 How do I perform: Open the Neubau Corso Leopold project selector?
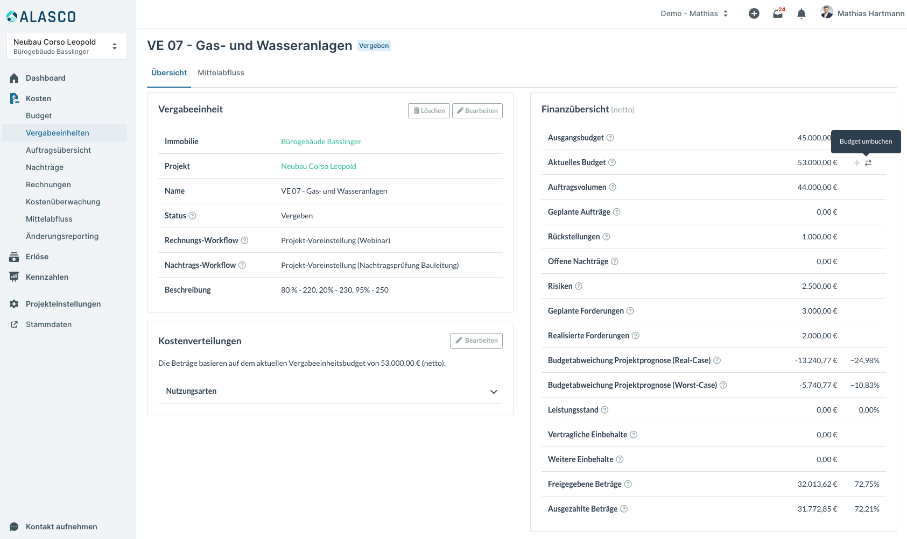point(67,46)
